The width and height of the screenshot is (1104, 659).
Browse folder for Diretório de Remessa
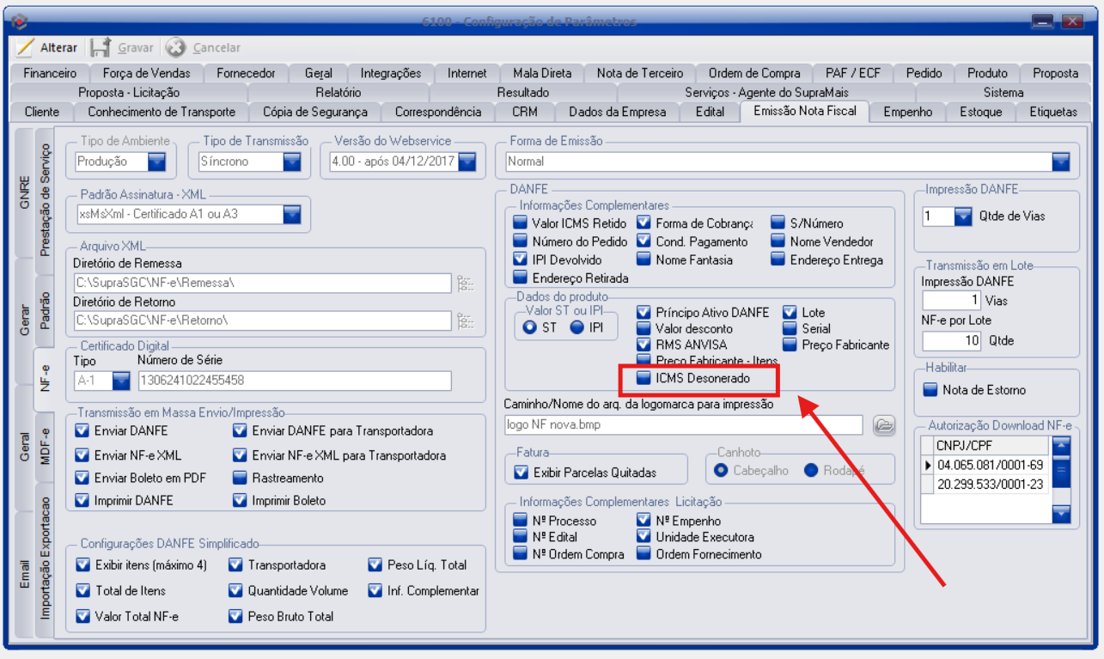point(465,284)
